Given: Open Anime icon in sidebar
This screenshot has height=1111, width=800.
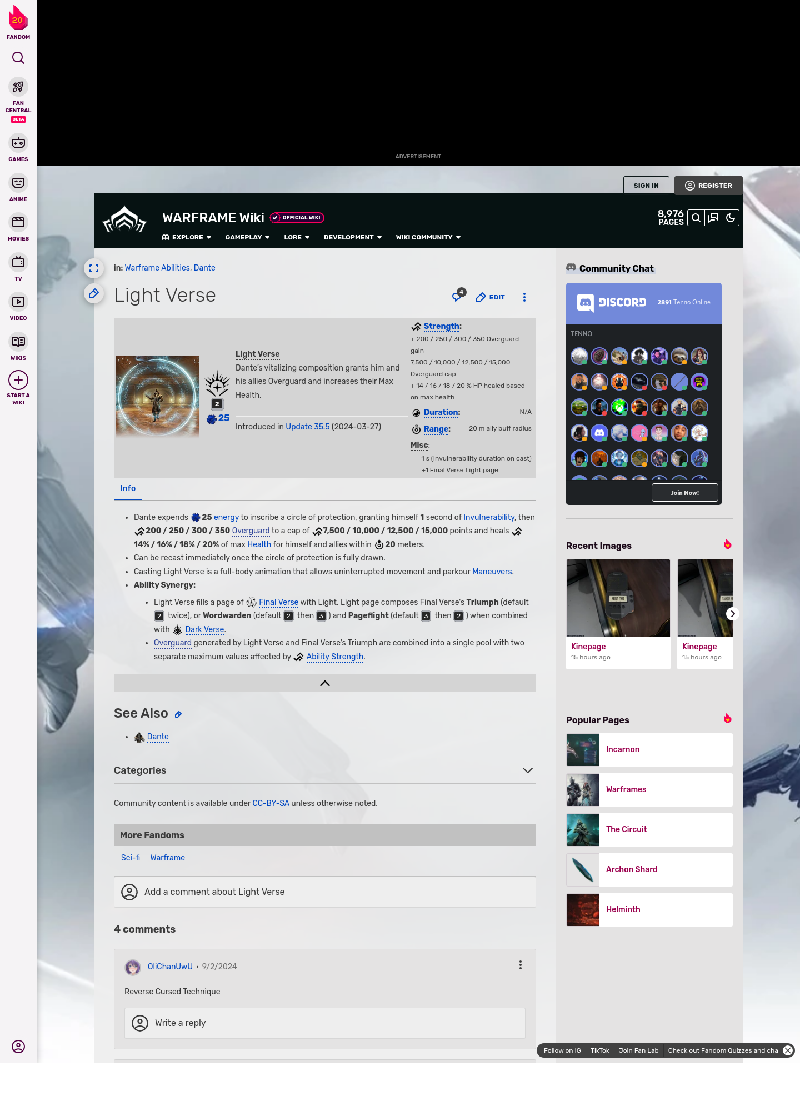Looking at the screenshot, I should tap(18, 183).
